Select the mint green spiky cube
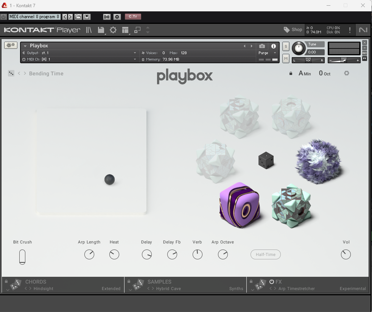 click(x=291, y=206)
